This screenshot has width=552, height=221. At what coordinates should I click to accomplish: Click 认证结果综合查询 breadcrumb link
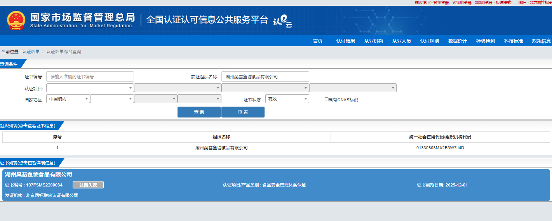pos(64,52)
